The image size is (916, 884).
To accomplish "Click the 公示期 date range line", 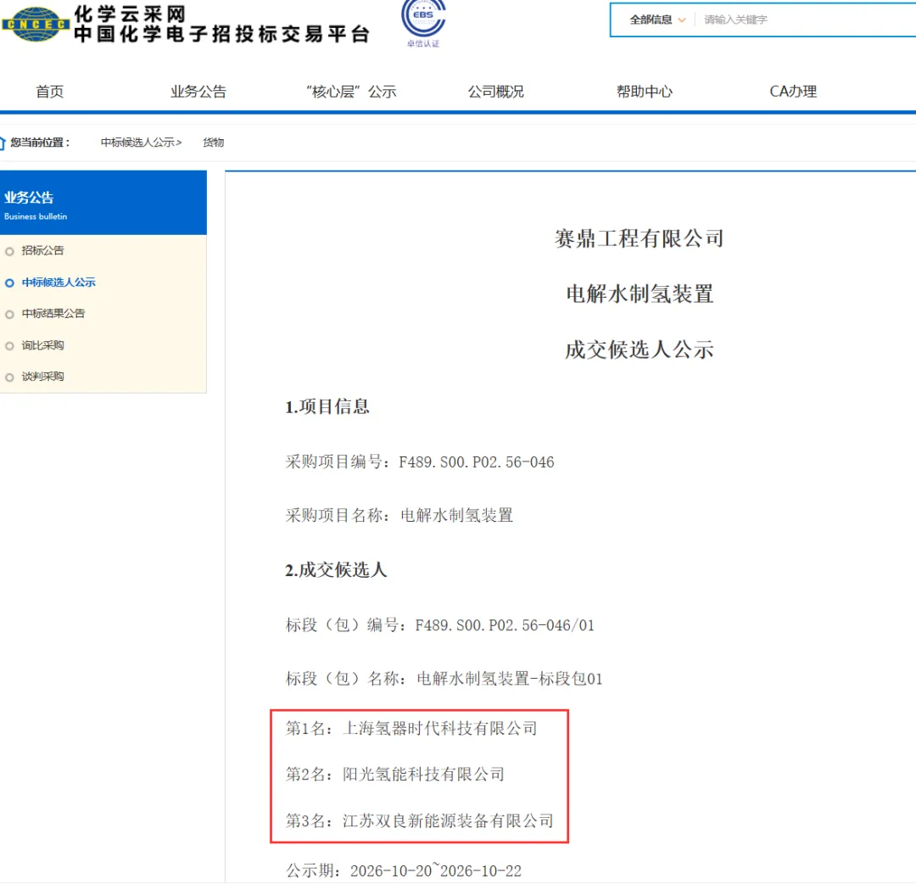I will 403,870.
